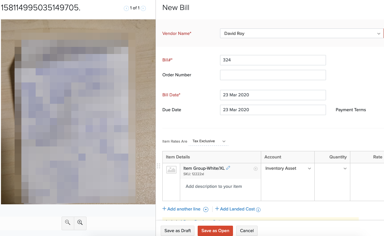Viewport: 384px width, 236px height.
Task: Open the Add another line options arrow
Action: tap(206, 209)
